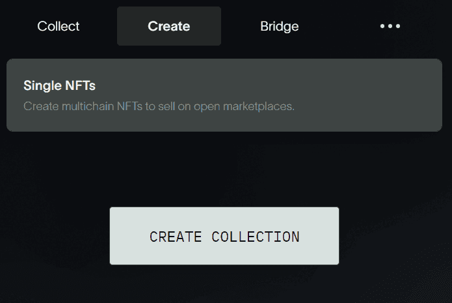Open the overflow menu with three dots
452x303 pixels.
click(390, 26)
